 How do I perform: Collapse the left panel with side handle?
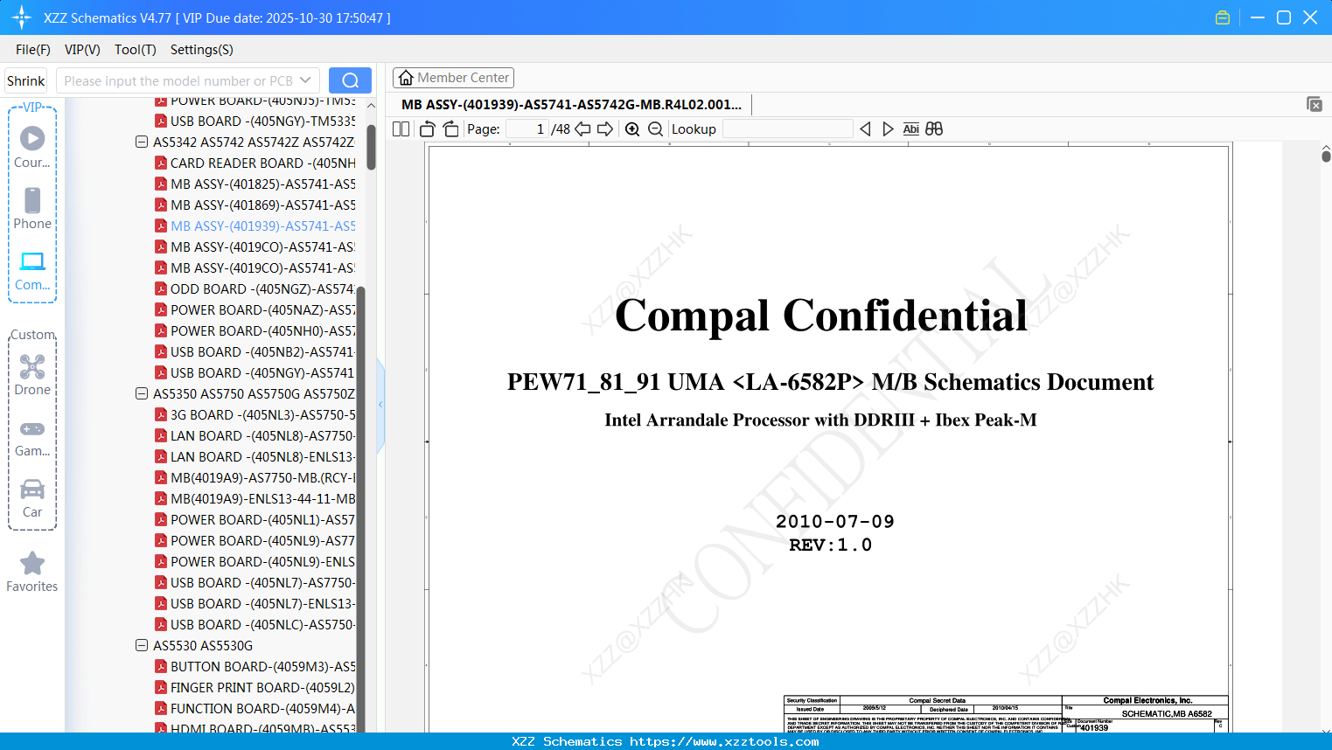pos(380,405)
